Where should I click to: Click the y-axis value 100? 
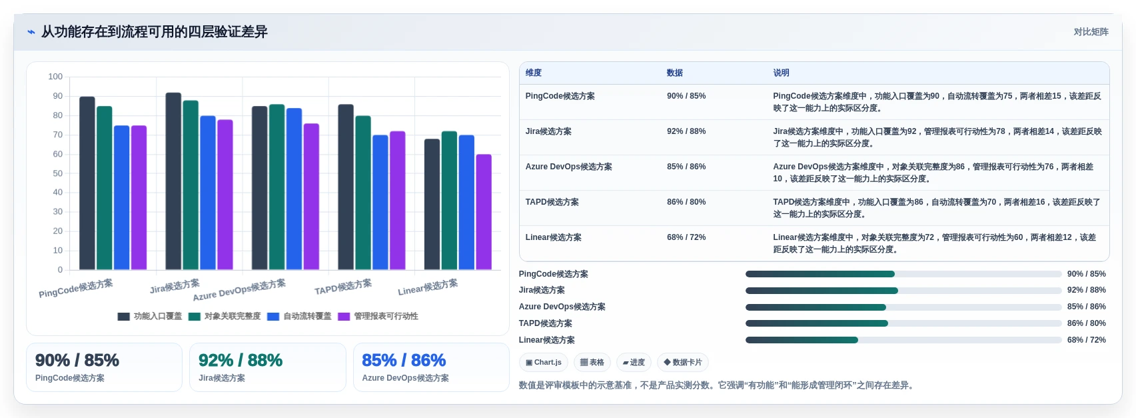[x=55, y=77]
